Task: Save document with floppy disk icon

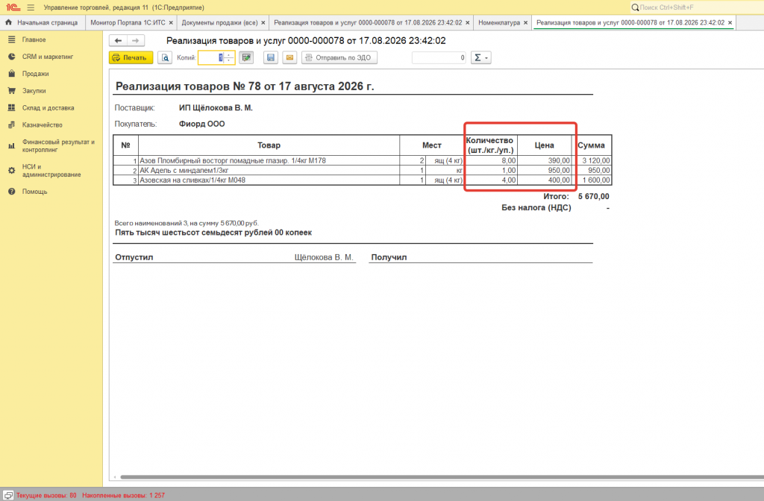Action: pos(270,57)
